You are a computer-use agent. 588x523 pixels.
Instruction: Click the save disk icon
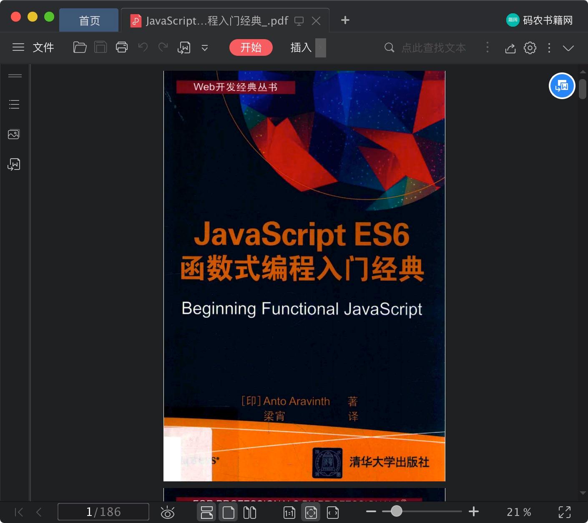click(x=101, y=47)
